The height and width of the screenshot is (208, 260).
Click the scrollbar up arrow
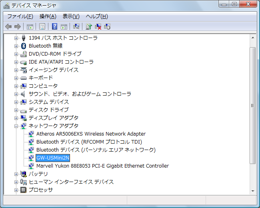tap(253, 38)
